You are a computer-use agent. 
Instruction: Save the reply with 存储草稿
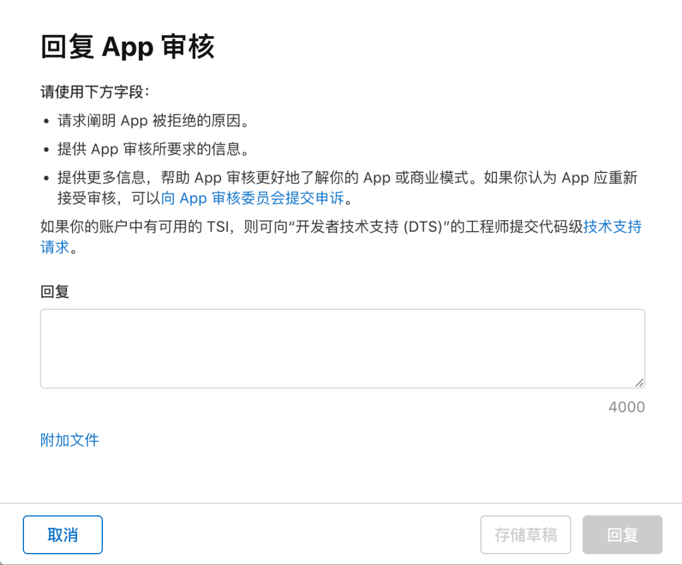tap(525, 535)
